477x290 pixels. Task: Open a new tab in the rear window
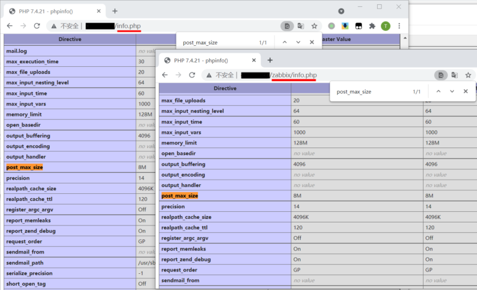click(114, 11)
